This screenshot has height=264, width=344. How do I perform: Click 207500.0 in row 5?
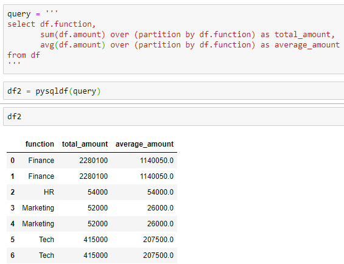(158, 240)
